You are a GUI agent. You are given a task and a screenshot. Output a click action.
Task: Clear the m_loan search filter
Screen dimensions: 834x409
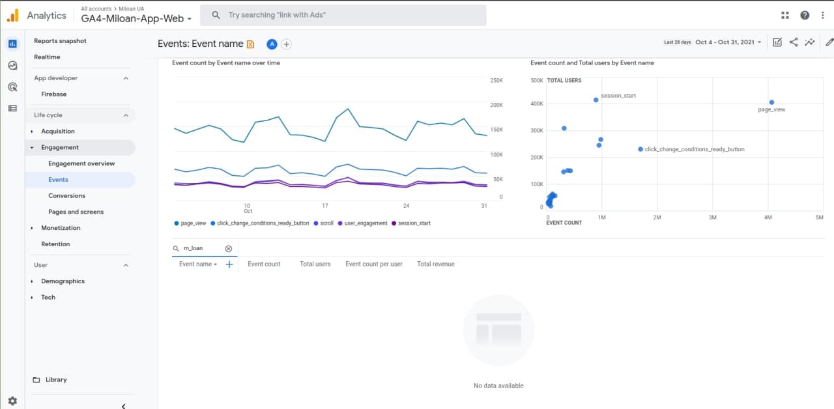coord(228,249)
